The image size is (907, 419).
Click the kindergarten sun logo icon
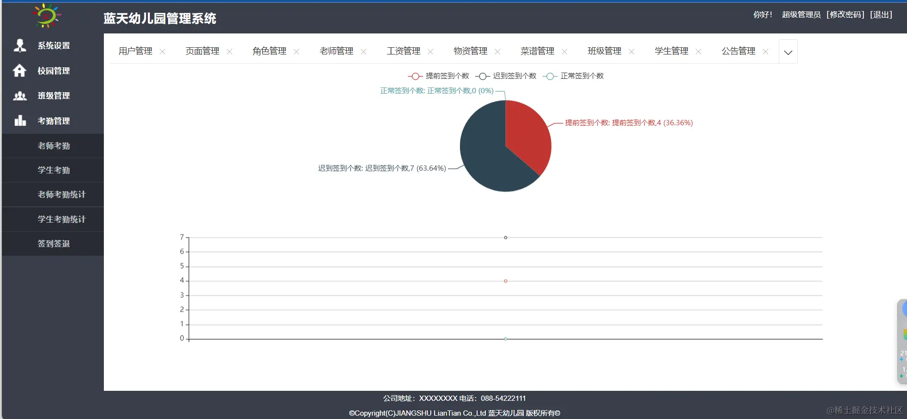coord(46,15)
